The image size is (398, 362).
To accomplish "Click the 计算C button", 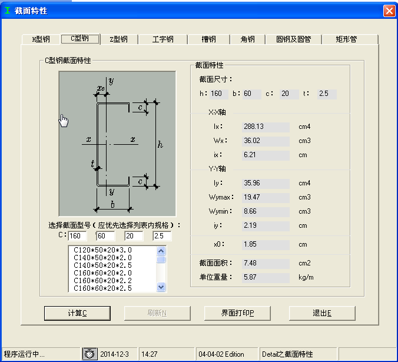I will [x=77, y=313].
